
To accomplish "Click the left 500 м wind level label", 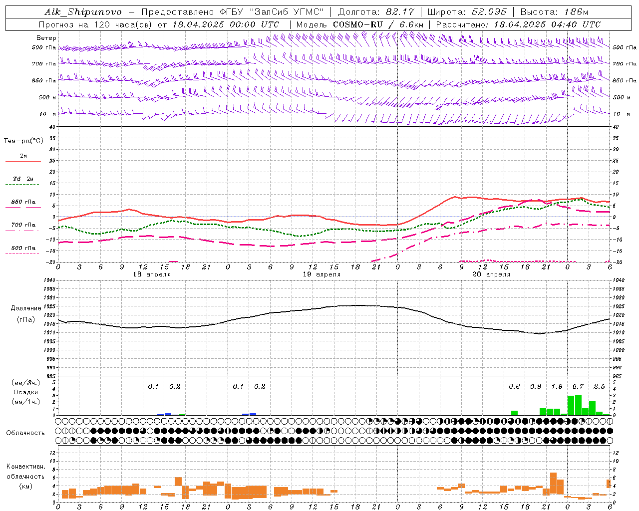I will [47, 97].
